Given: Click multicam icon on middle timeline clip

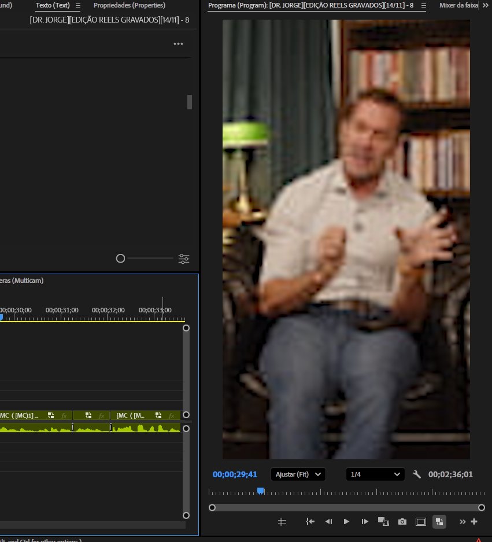Looking at the screenshot, I should pos(88,415).
